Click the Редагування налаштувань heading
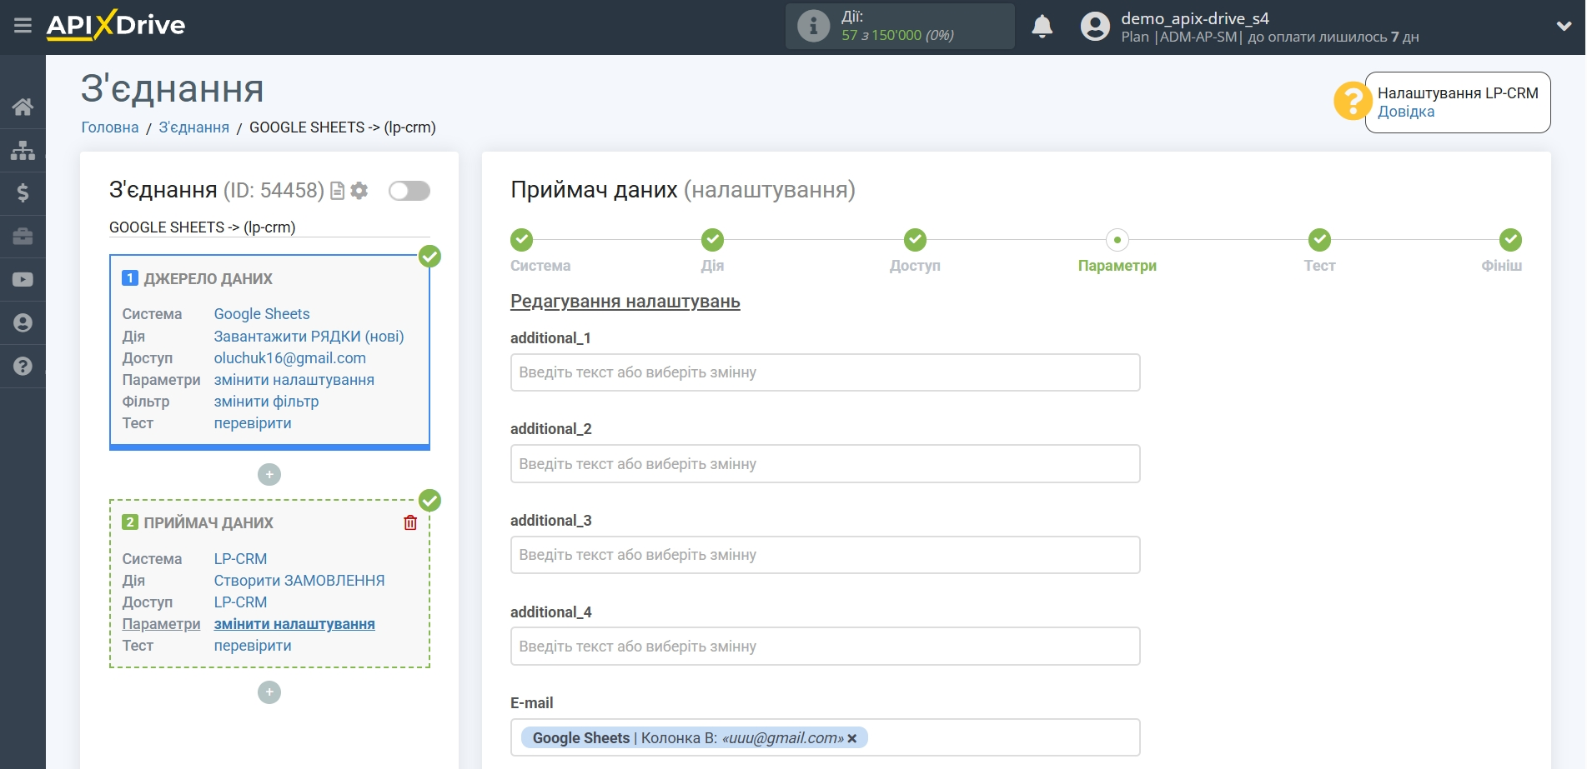The height and width of the screenshot is (769, 1587). tap(625, 302)
